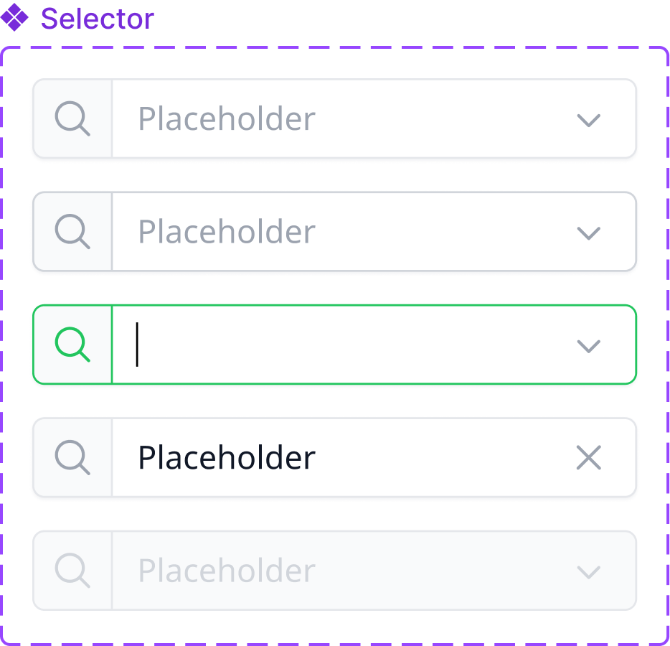The height and width of the screenshot is (646, 670).
Task: Click the faded search icon in the disabled selector
Action: pos(72,571)
